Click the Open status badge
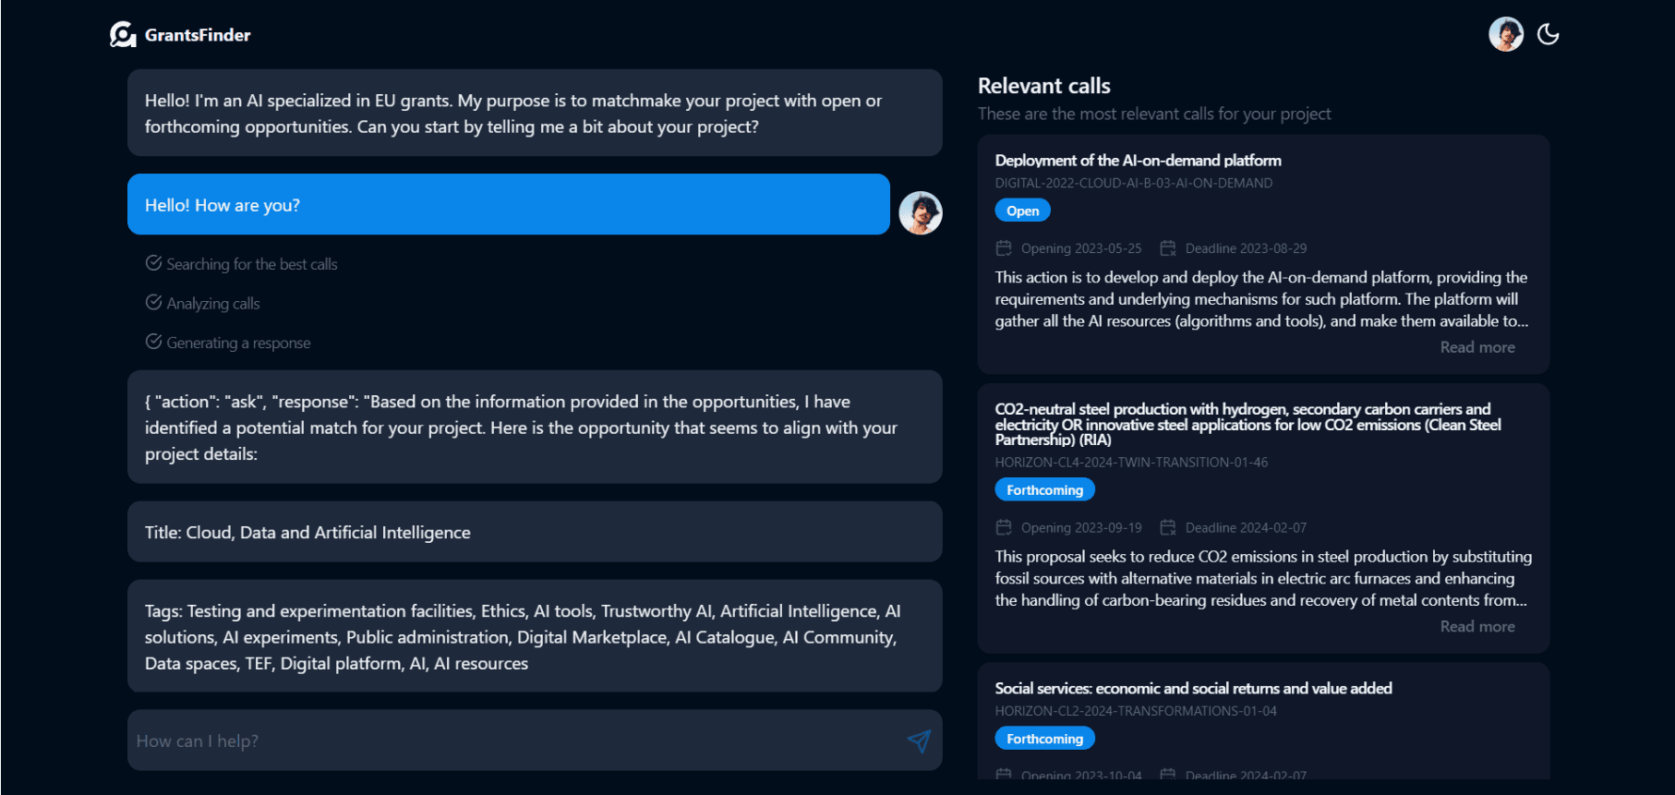The height and width of the screenshot is (795, 1675). point(1022,211)
